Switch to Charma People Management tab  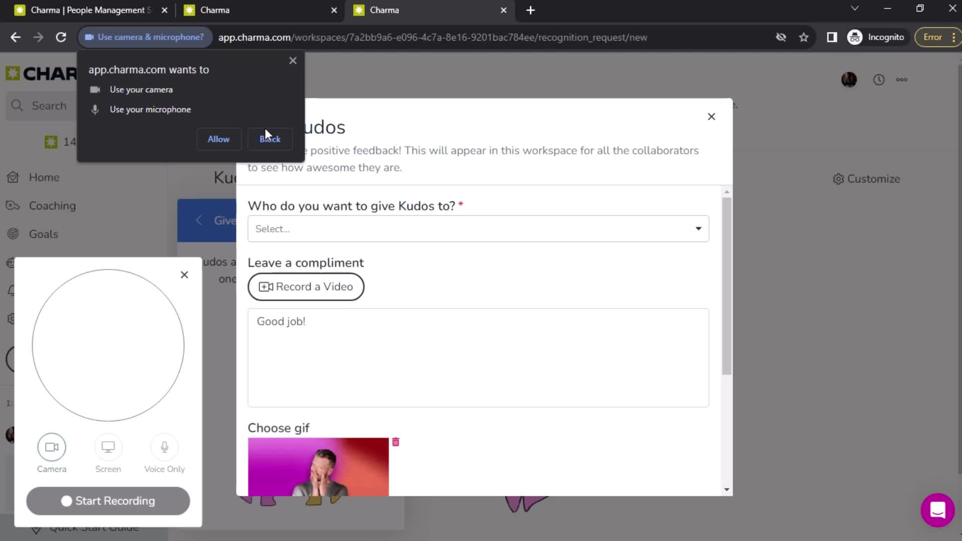[x=90, y=10]
